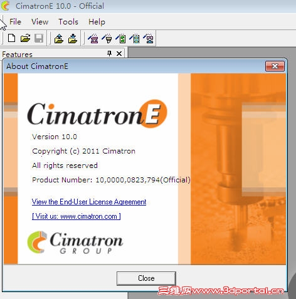
Task: Click the folder with up arrow export icon
Action: pos(59,39)
